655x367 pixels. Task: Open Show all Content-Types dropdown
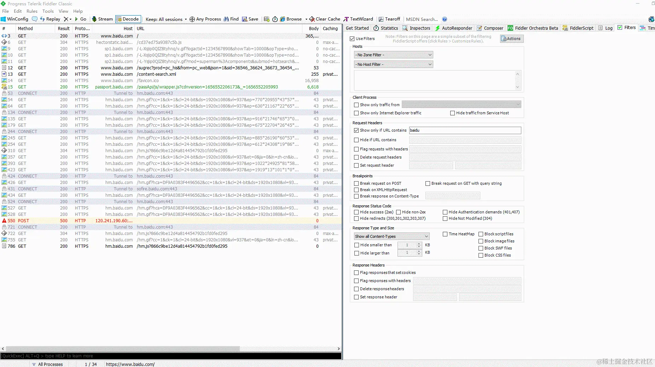click(392, 236)
